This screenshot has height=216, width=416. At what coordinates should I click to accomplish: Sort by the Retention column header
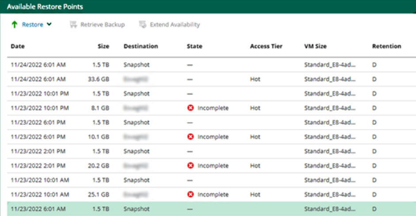pos(386,46)
